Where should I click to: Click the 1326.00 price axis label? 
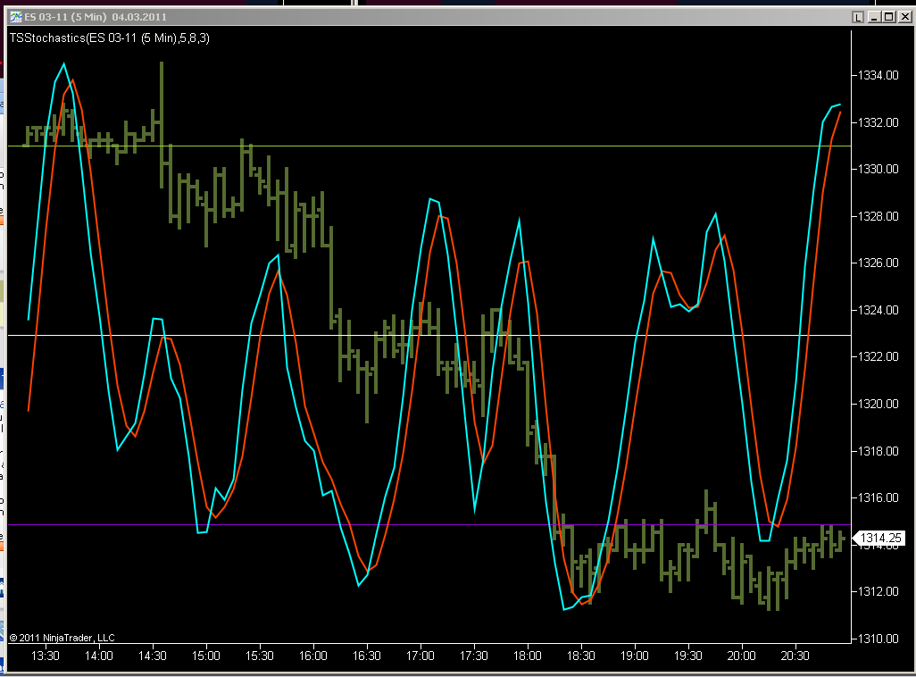(x=878, y=263)
